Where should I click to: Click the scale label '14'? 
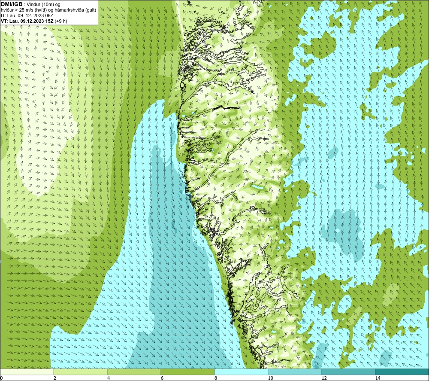point(378,378)
